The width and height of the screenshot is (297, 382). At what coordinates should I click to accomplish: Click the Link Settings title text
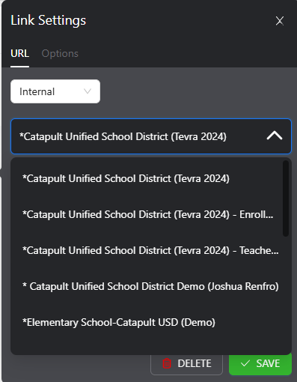click(49, 20)
